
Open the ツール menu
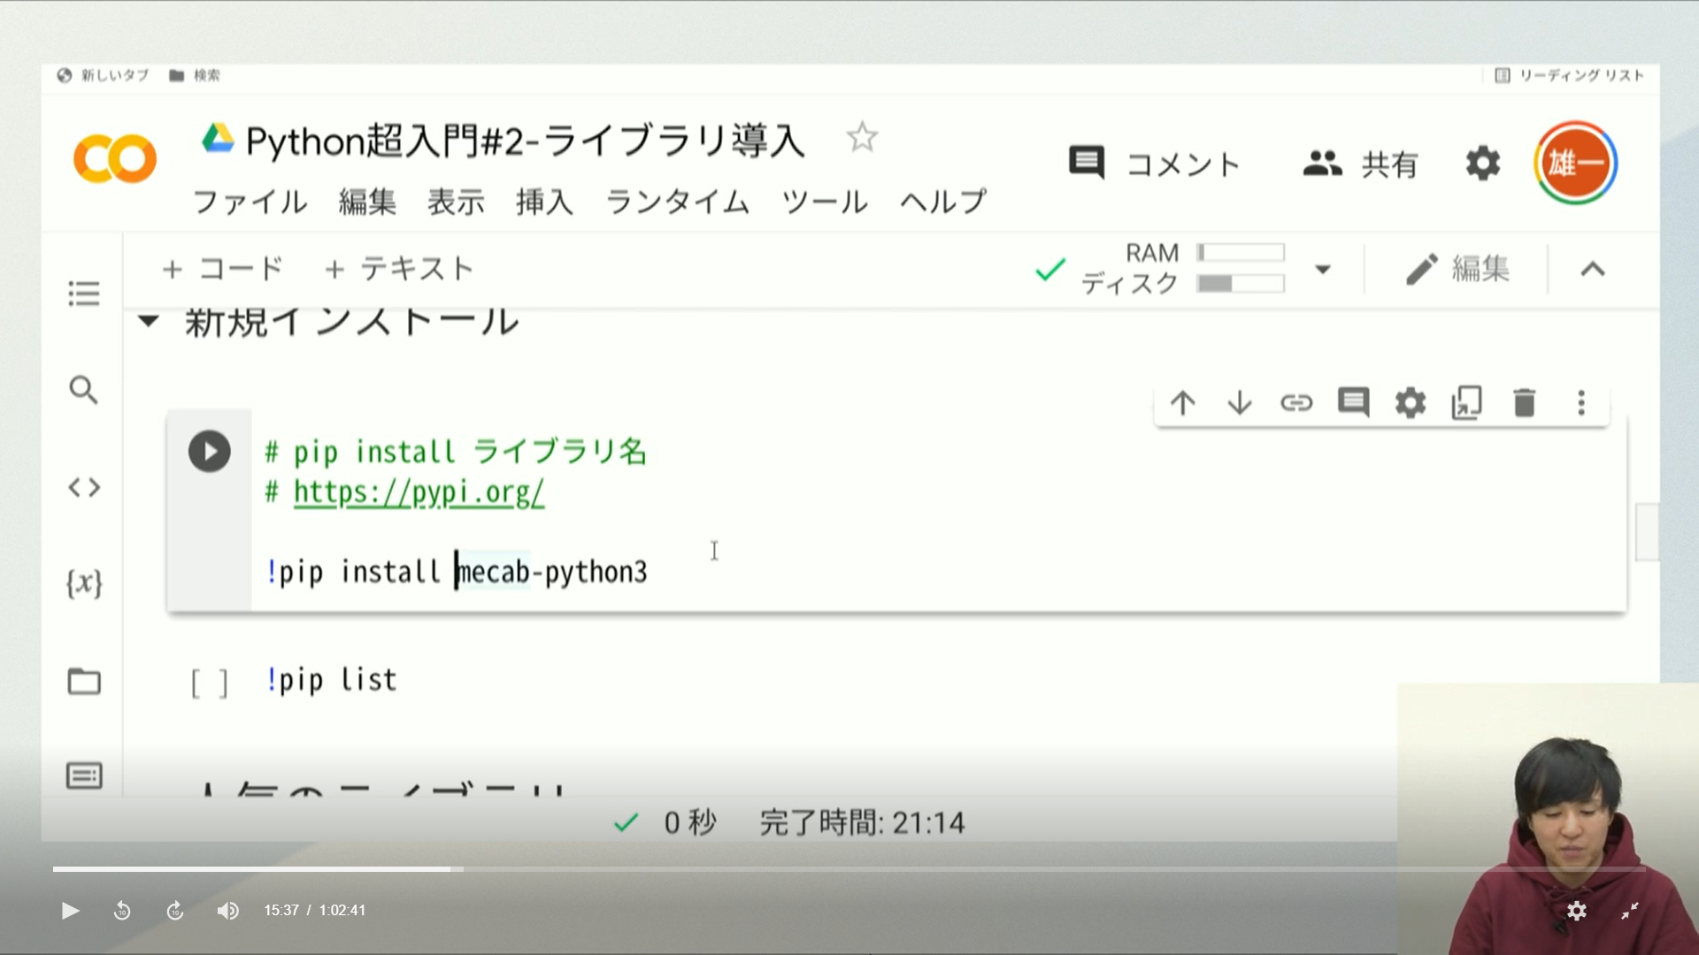tap(824, 202)
